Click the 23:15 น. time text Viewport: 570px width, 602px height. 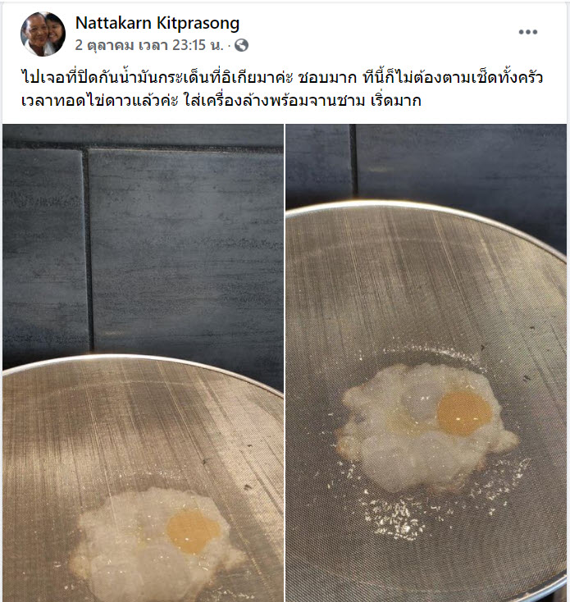198,45
